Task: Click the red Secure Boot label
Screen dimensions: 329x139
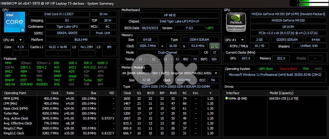Action: 288,69
